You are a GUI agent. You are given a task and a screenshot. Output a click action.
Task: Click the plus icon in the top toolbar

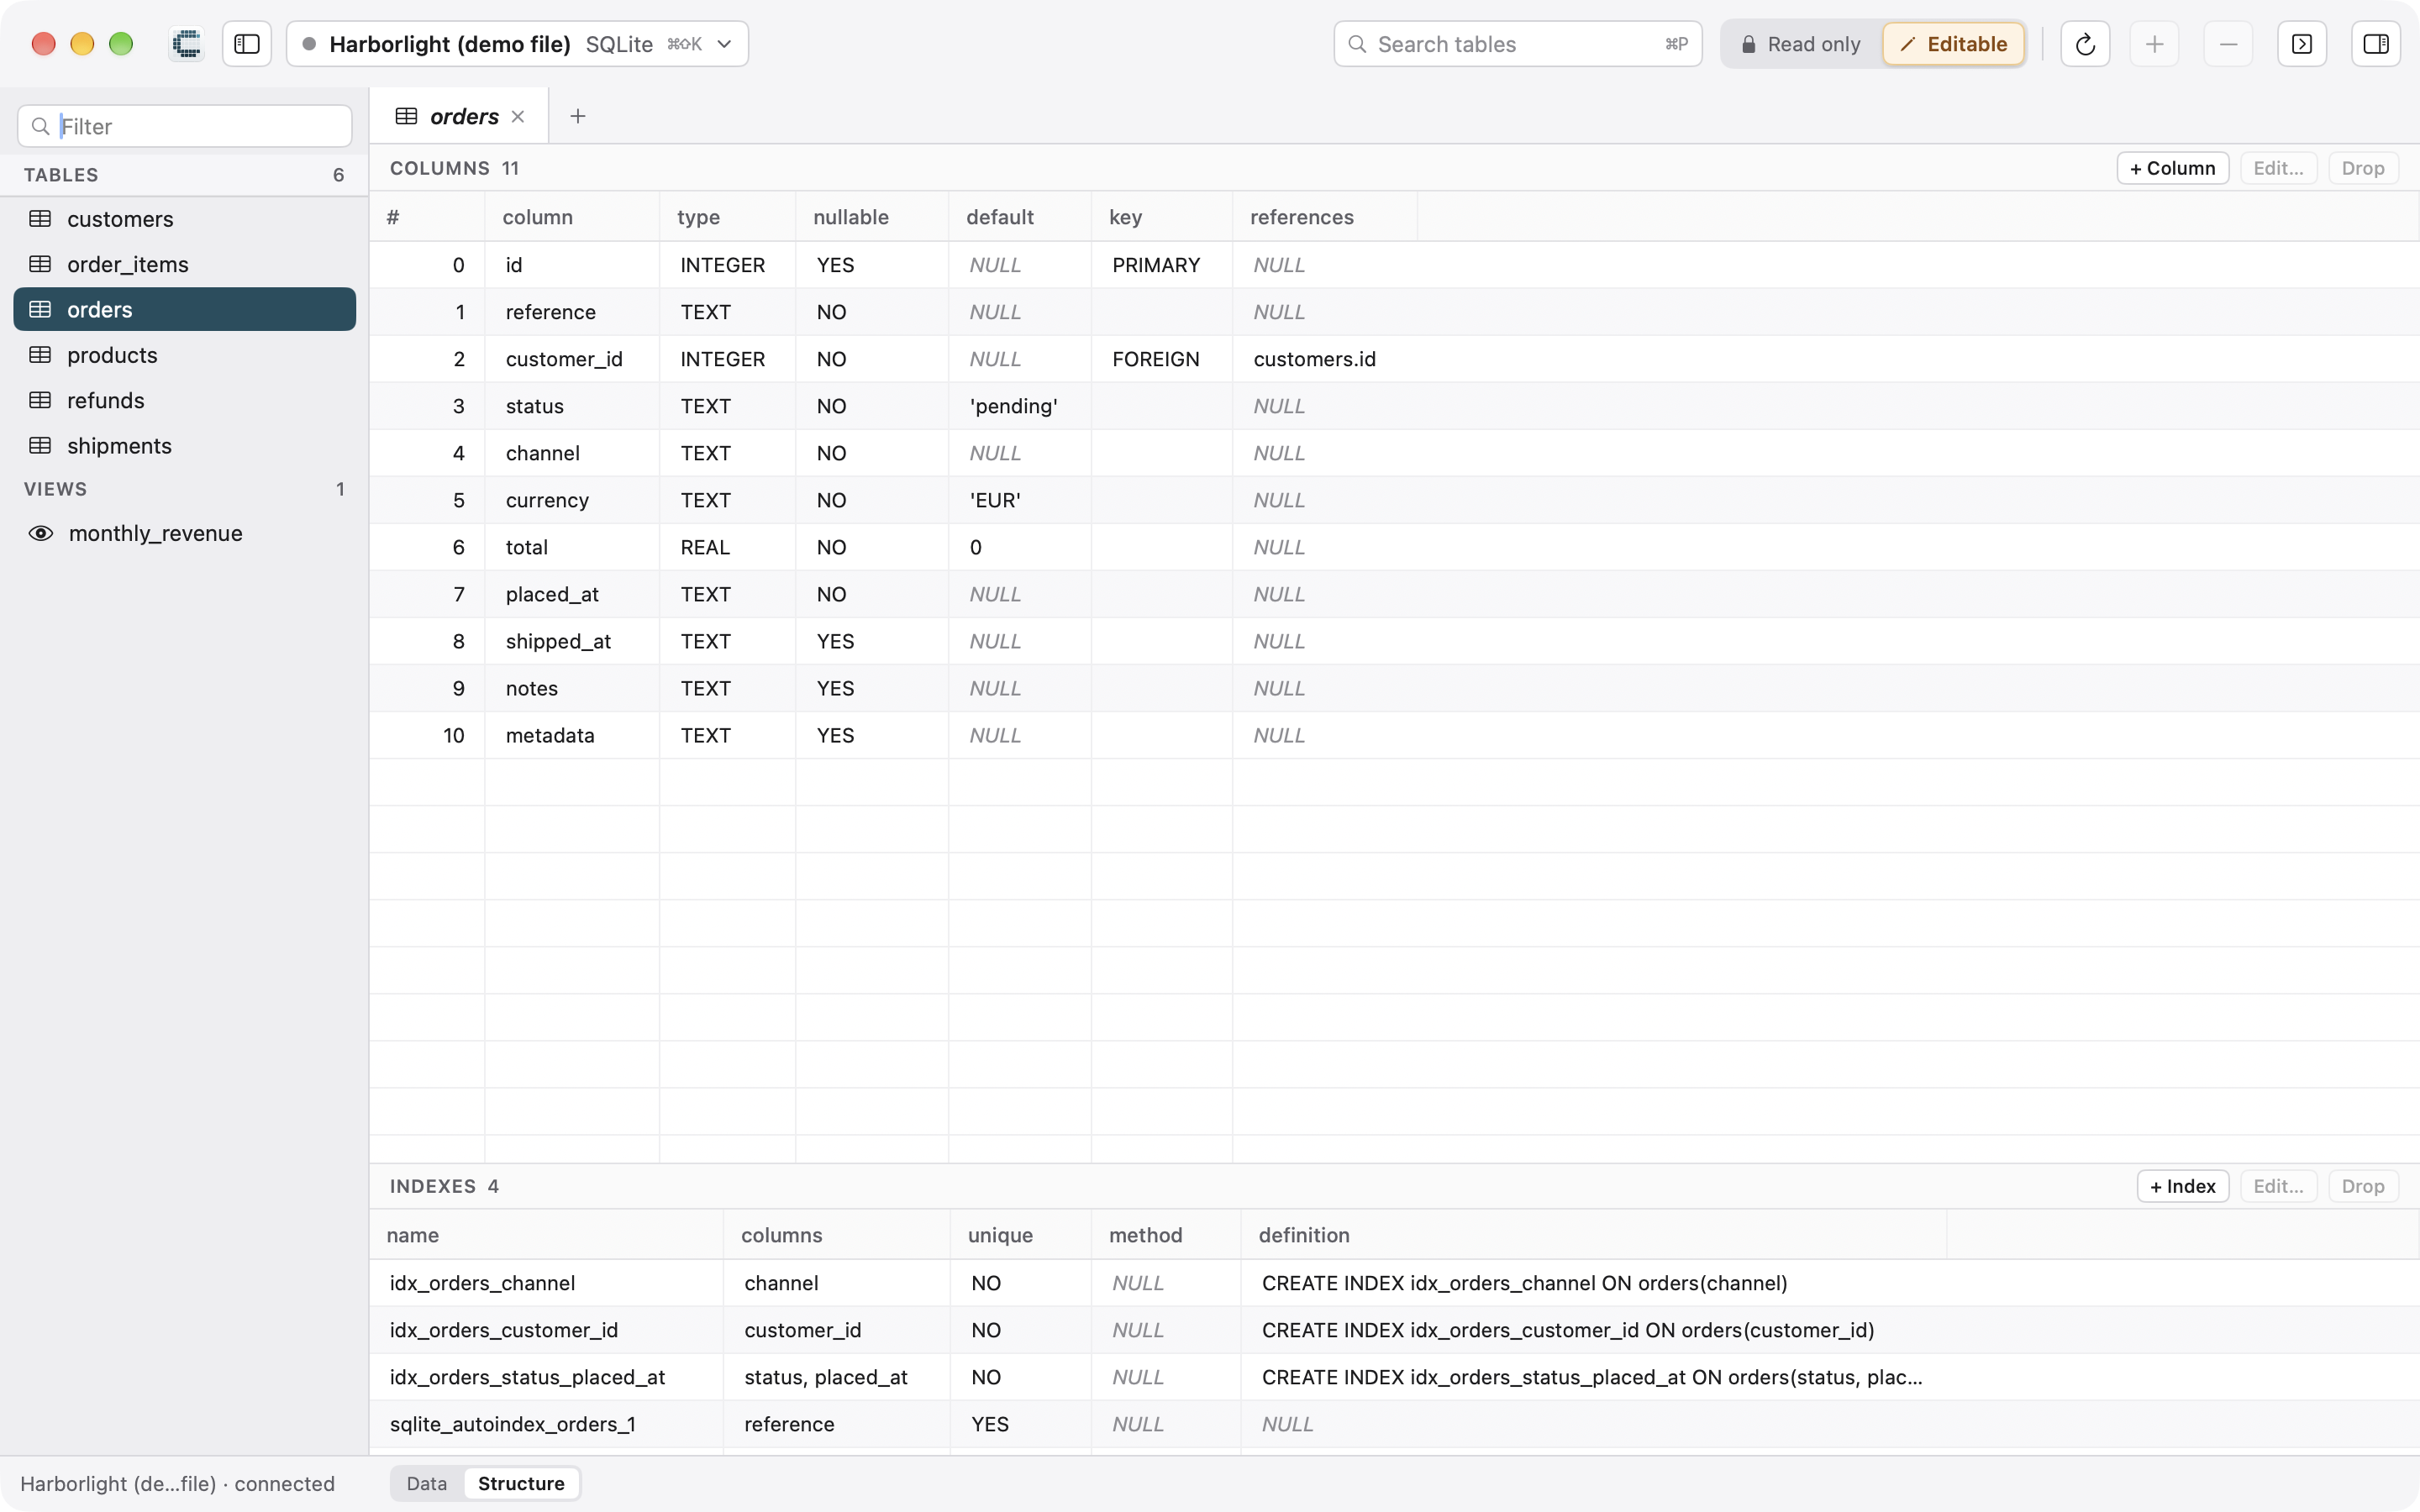coord(2154,44)
